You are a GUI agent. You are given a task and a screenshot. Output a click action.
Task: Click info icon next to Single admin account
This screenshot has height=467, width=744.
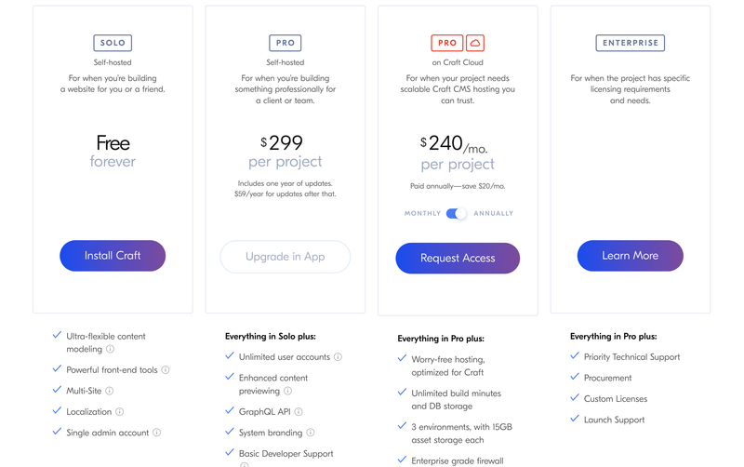(x=156, y=433)
